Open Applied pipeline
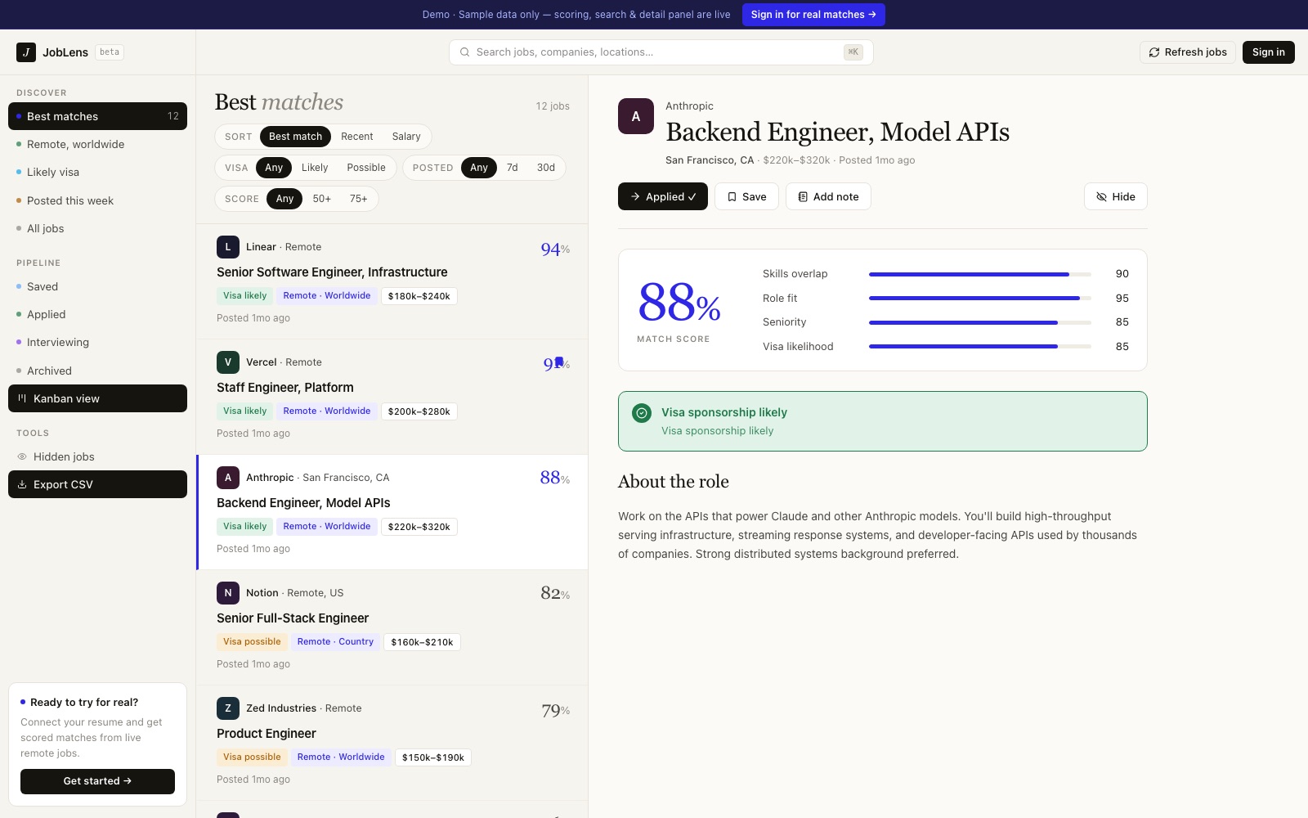 coord(97,314)
